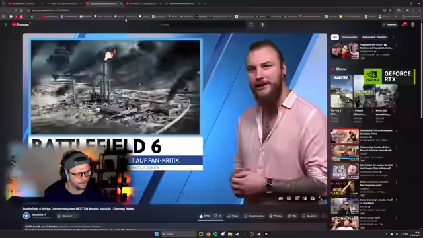The height and width of the screenshot is (238, 423).
Task: Go fullscreen in the video player
Action: 321,198
